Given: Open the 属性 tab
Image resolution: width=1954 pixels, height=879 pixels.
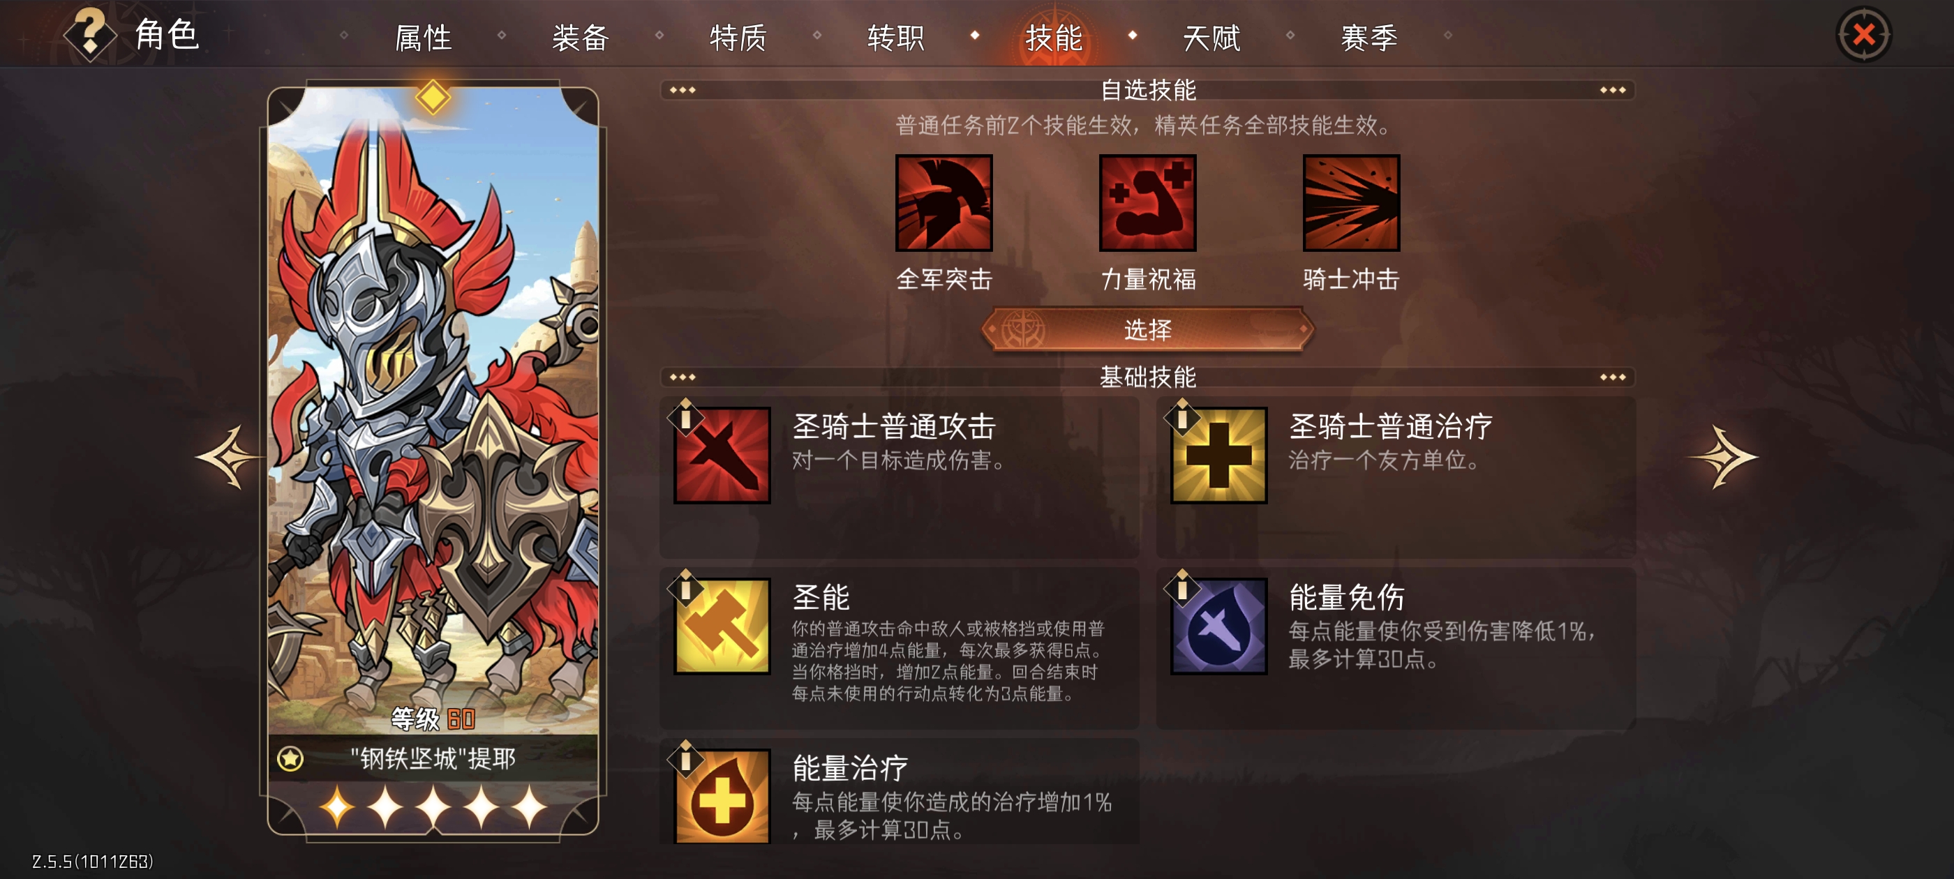Looking at the screenshot, I should click(x=424, y=37).
